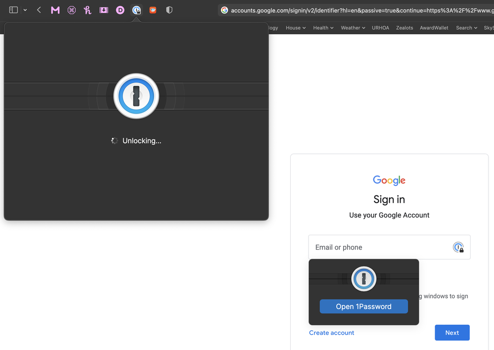Click the Honey 'h' extension icon
The width and height of the screenshot is (494, 350).
[88, 10]
